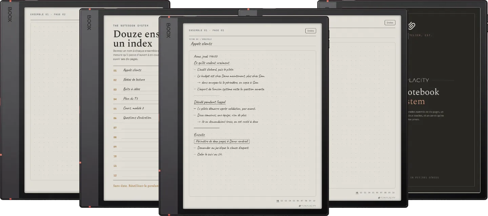Open index entry 02 Notes de lecture
The width and height of the screenshot is (488, 216).
(x=136, y=80)
